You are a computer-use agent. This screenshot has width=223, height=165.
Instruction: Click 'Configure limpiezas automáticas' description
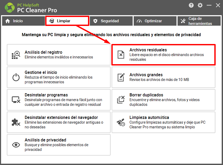pyautogui.click(x=167, y=125)
